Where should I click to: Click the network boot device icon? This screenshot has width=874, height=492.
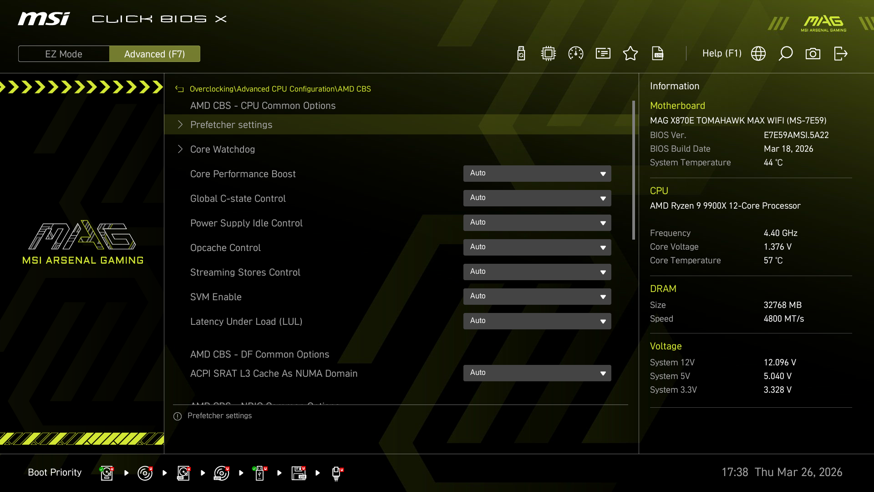pyautogui.click(x=337, y=473)
